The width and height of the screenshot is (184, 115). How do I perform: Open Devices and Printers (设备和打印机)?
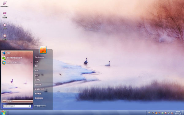pyautogui.click(x=40, y=89)
